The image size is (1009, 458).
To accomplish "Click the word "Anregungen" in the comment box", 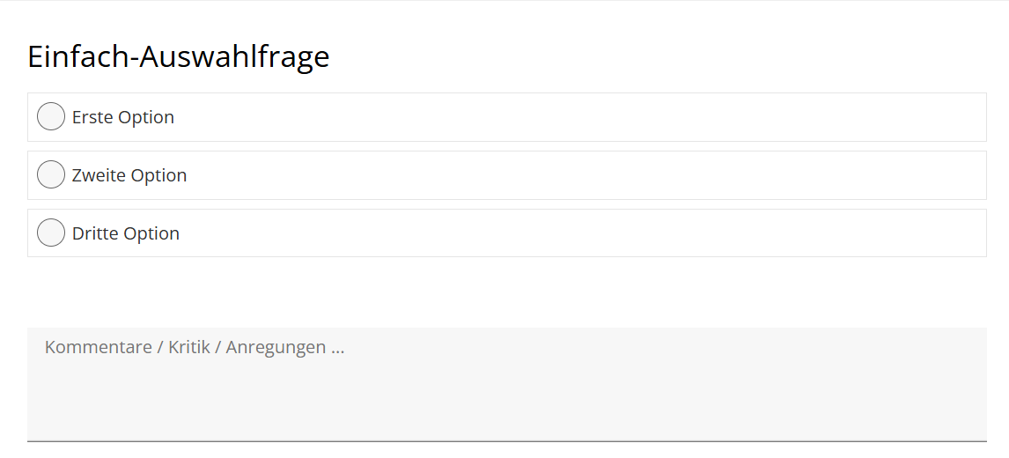I will (276, 348).
